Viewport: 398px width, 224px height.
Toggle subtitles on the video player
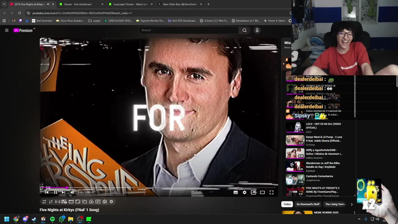tap(236, 192)
